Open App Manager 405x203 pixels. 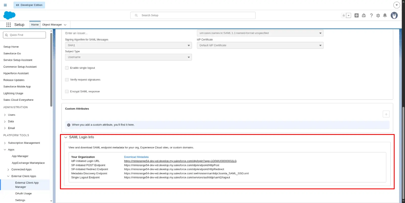(x=20, y=156)
